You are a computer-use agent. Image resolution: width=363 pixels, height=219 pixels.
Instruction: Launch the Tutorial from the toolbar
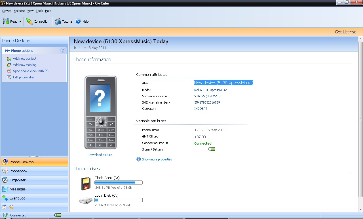[x=64, y=22]
